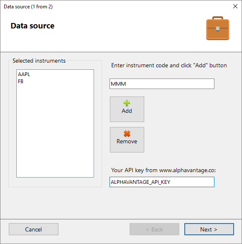Close the Data source dialog

(x=235, y=6)
